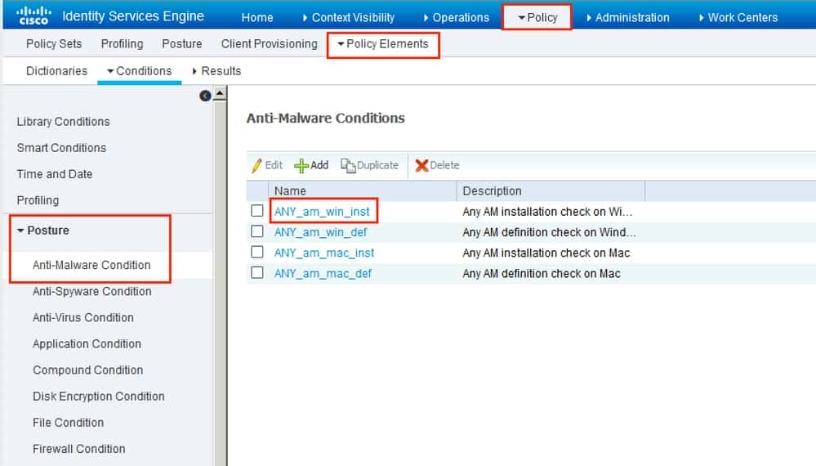Select Application Condition in sidebar
The width and height of the screenshot is (816, 466).
pyautogui.click(x=87, y=344)
